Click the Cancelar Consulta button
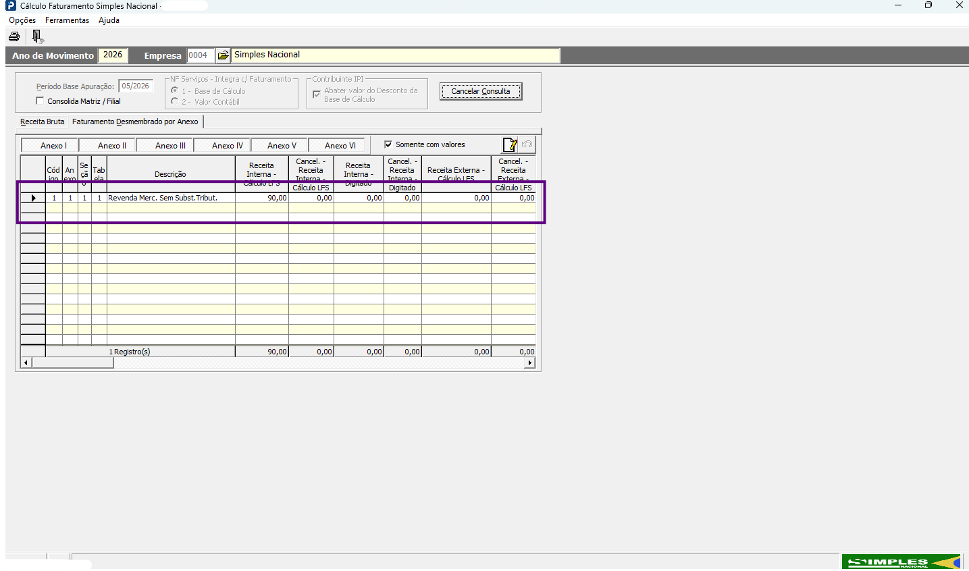Image resolution: width=969 pixels, height=571 pixels. point(481,91)
